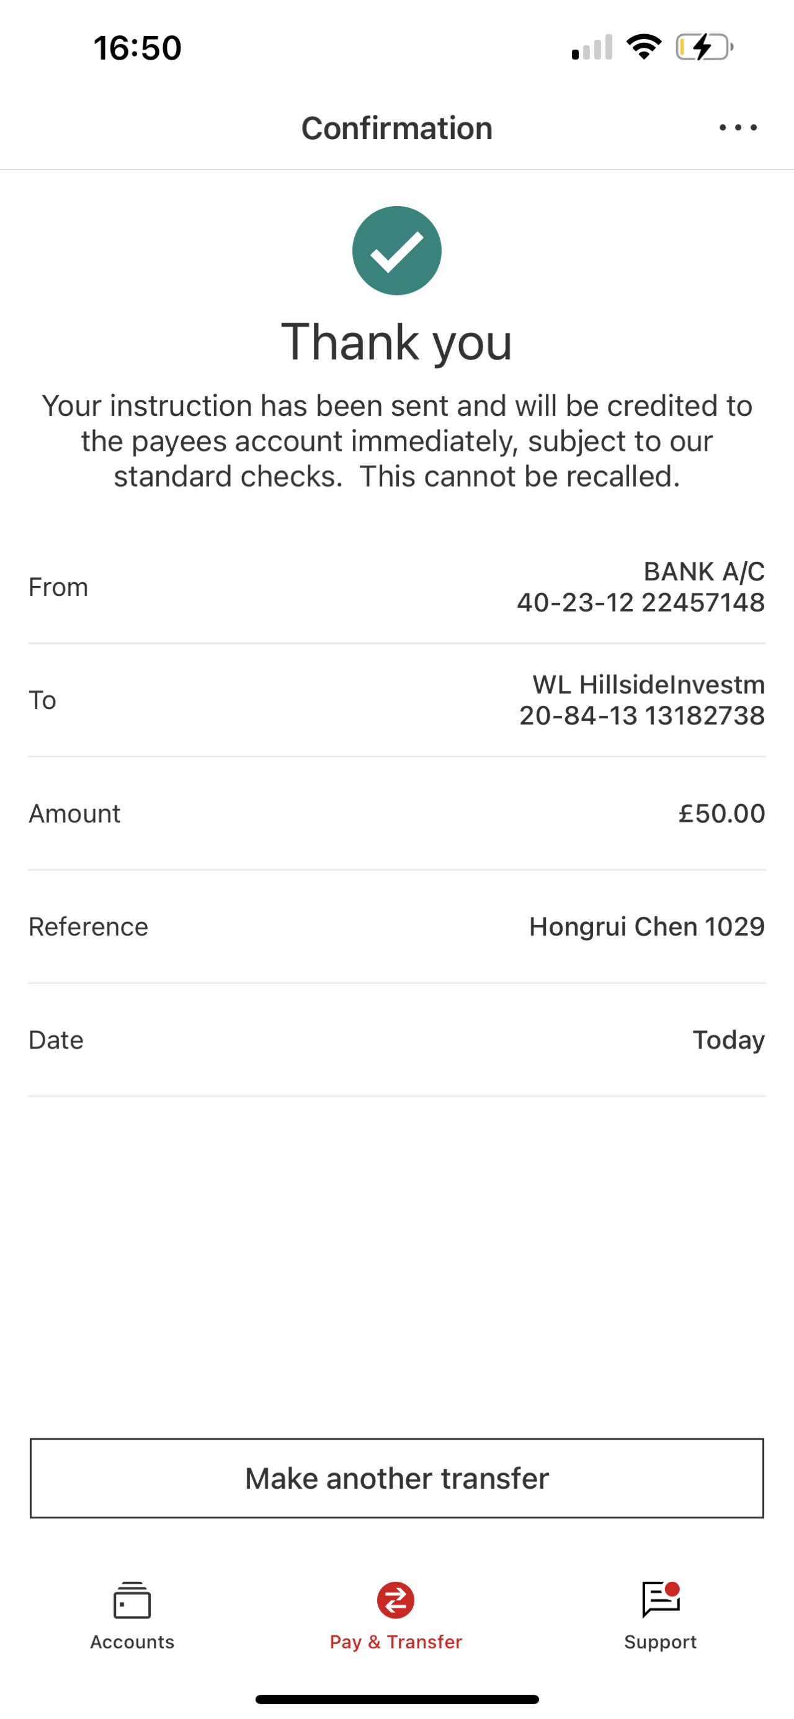This screenshot has height=1719, width=794.
Task: Tap the £50.00 amount value
Action: pos(721,813)
